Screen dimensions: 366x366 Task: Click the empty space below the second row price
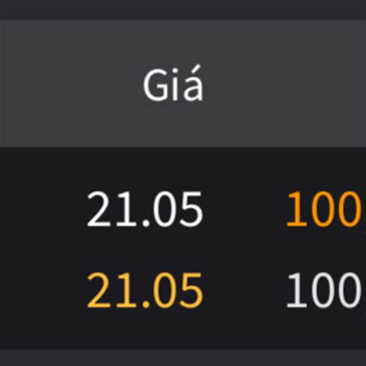[x=145, y=329]
